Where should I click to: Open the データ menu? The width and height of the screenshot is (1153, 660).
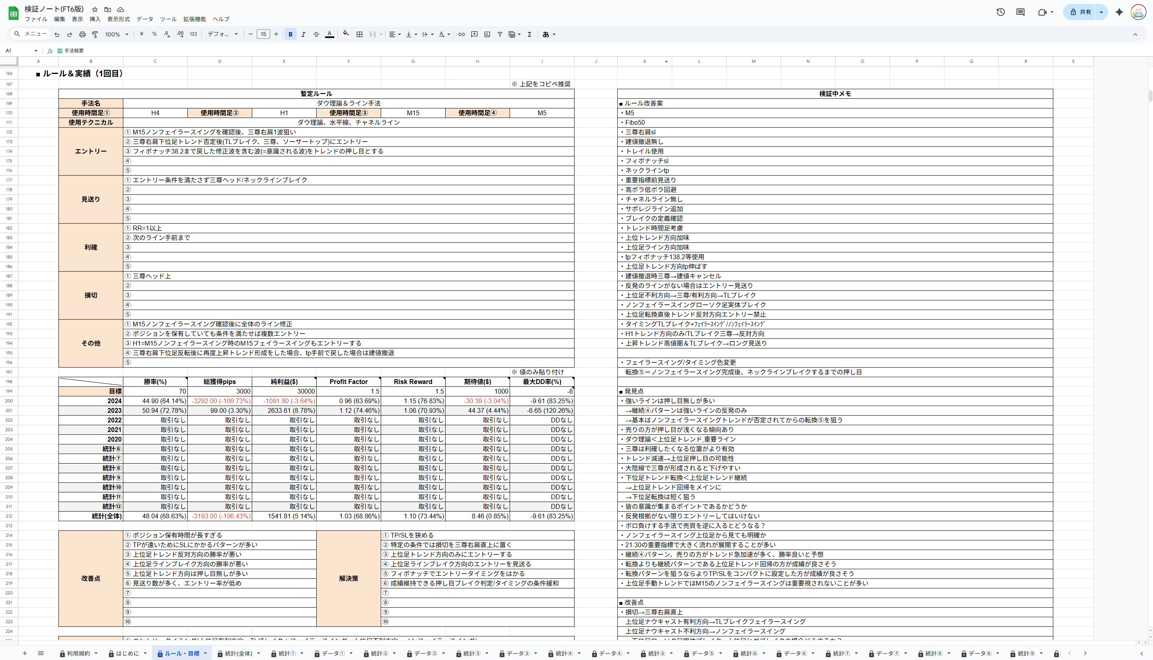click(x=145, y=19)
